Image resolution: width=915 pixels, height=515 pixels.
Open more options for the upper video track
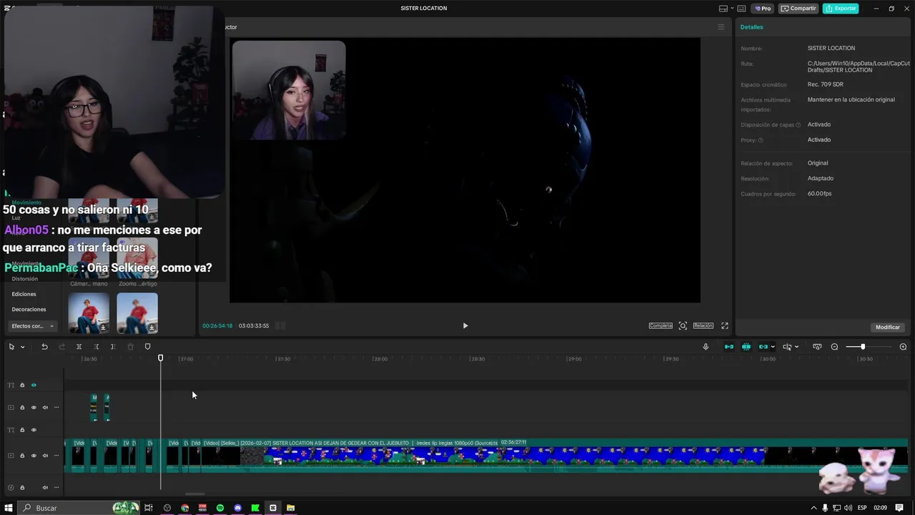click(x=56, y=408)
